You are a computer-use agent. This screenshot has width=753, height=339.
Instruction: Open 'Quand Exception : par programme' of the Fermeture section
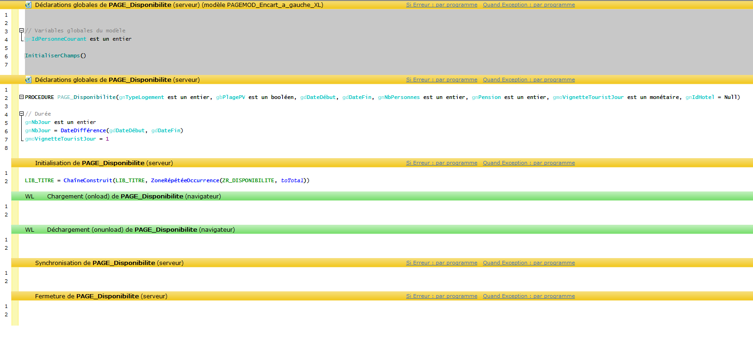pos(529,296)
